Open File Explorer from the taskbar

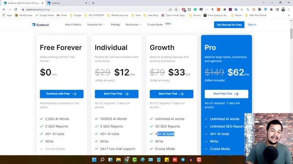tap(119, 160)
